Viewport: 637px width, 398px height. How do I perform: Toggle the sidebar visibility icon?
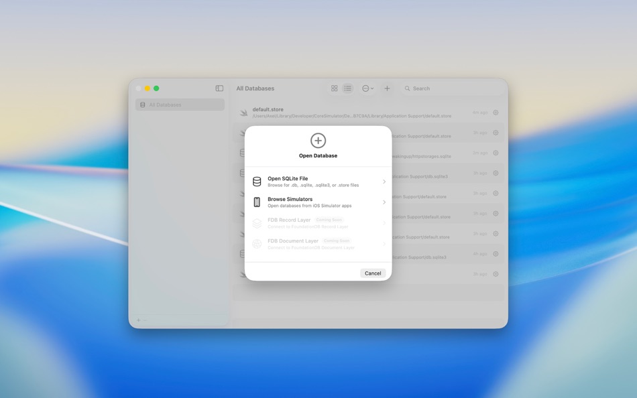pyautogui.click(x=218, y=88)
